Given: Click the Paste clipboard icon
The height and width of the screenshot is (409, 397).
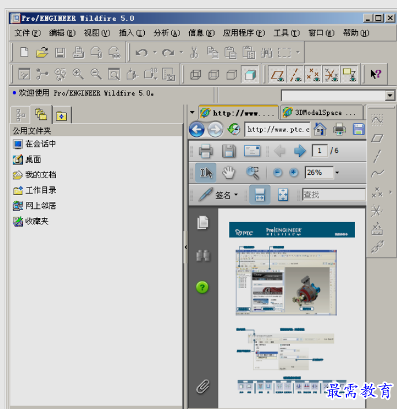Looking at the screenshot, I should [x=231, y=52].
